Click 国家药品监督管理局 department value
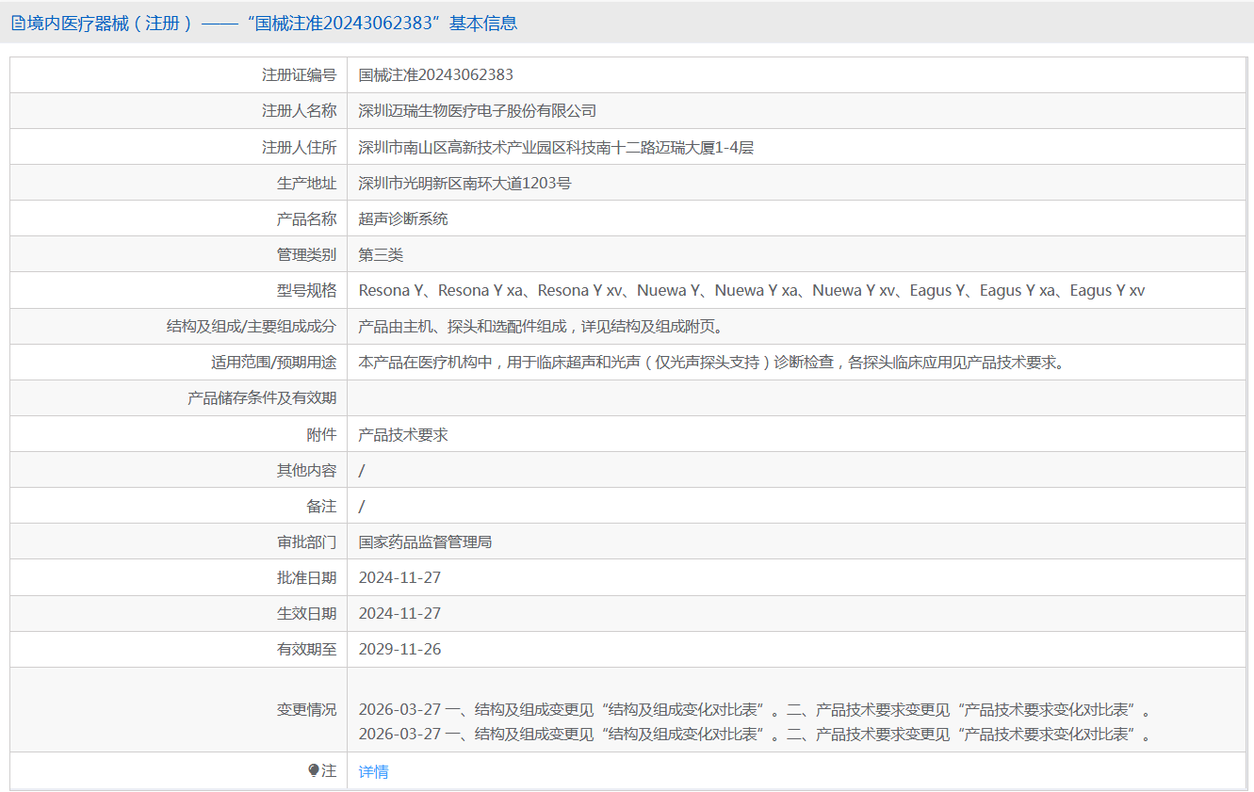1254x792 pixels. (x=425, y=541)
